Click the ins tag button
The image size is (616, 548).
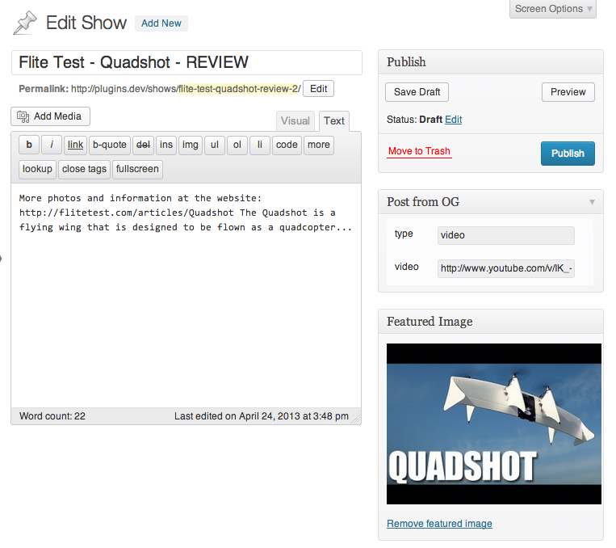tap(166, 145)
